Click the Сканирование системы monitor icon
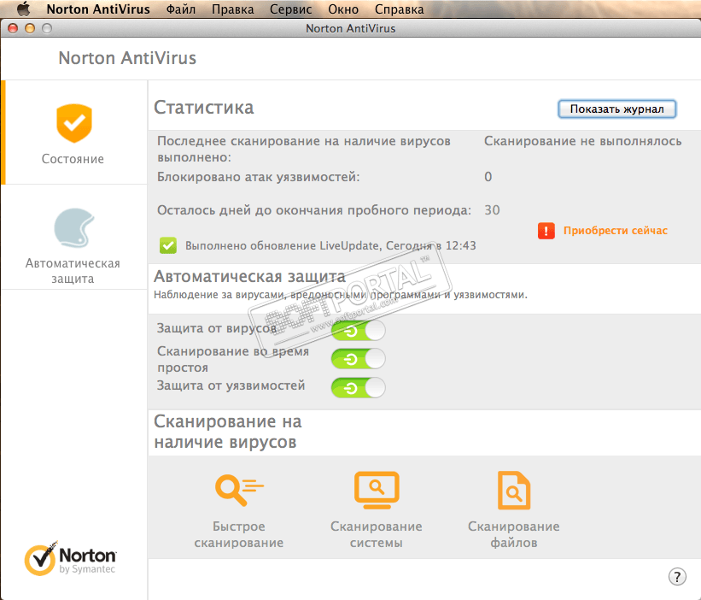Viewport: 701px width, 600px height. 377,490
